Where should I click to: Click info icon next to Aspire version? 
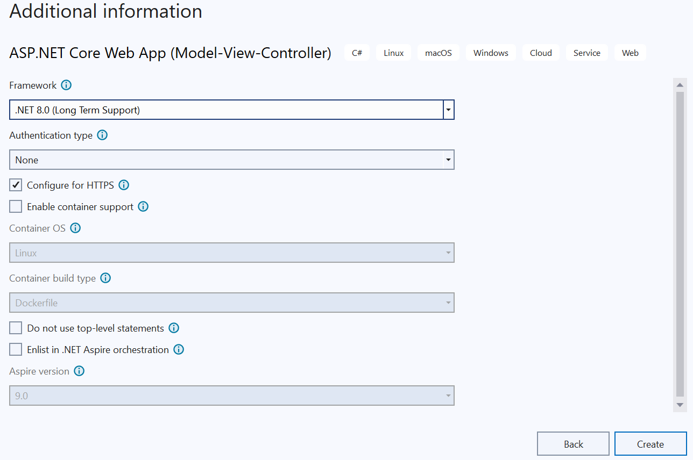79,371
